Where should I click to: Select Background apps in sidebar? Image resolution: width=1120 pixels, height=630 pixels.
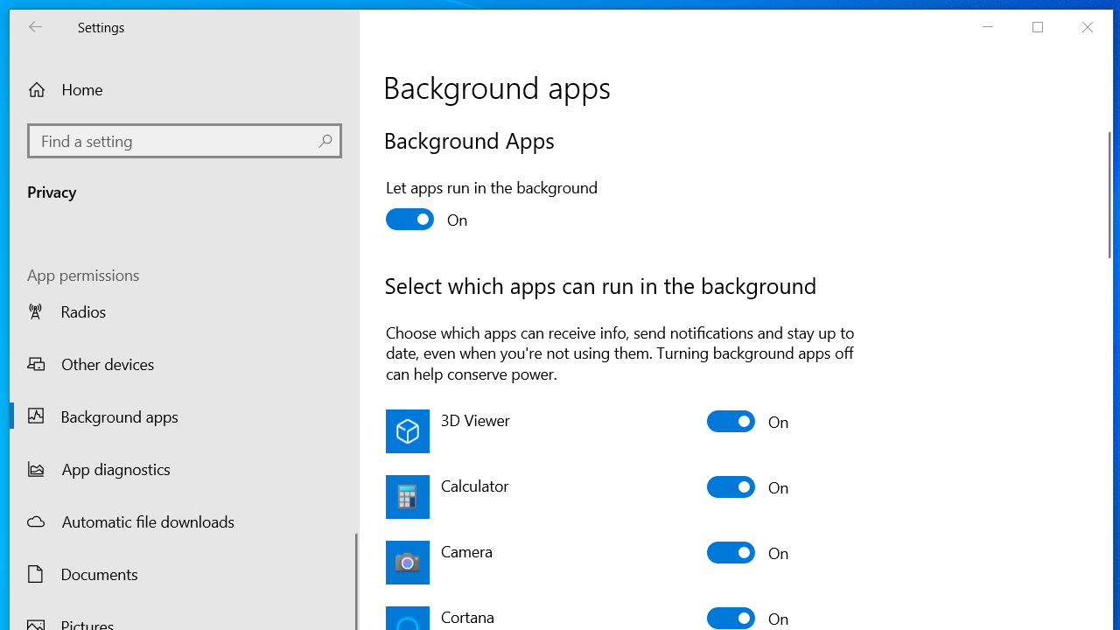(119, 416)
